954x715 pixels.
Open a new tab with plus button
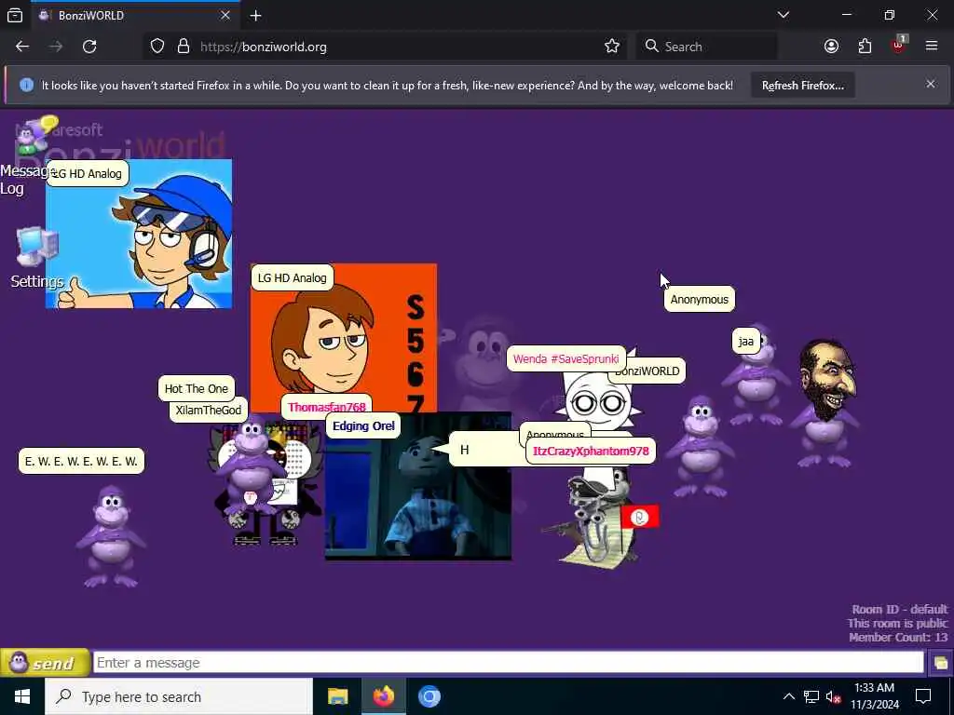(255, 15)
